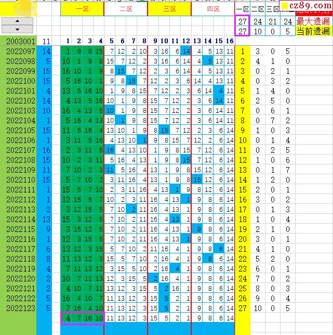
Task: Click the spinner up arrow
Action: (x=18, y=22)
